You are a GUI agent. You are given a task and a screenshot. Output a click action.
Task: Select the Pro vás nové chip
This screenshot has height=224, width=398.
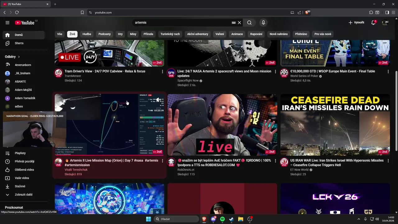tap(323, 34)
